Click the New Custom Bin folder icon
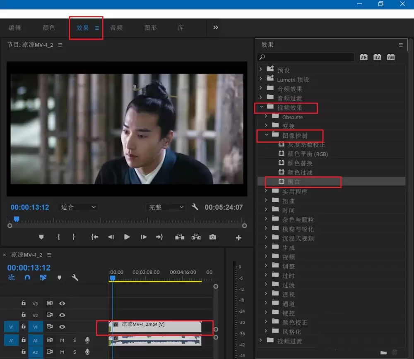Screen dimensions: 414x359 tap(383, 352)
